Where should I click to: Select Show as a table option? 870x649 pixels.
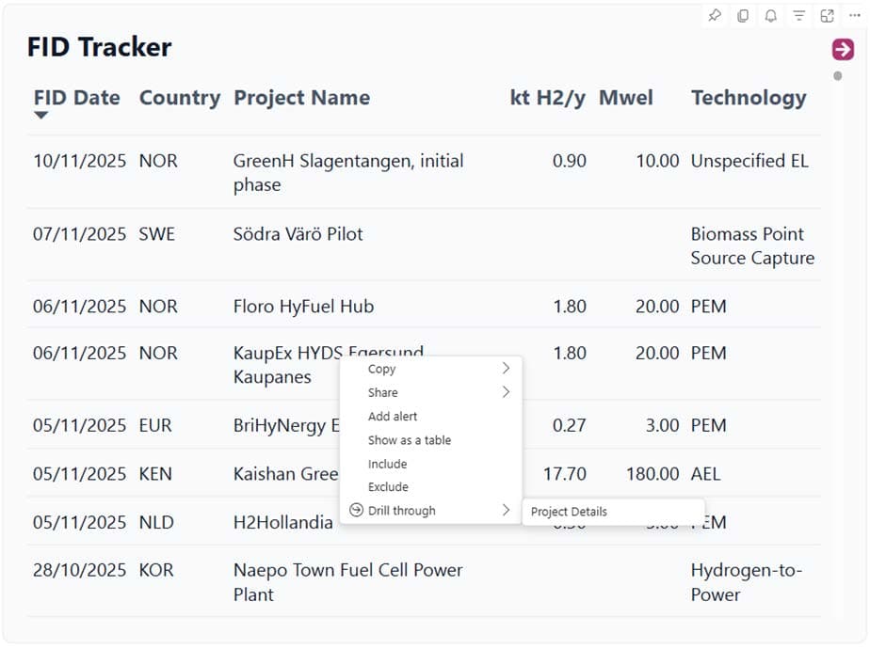pos(410,440)
